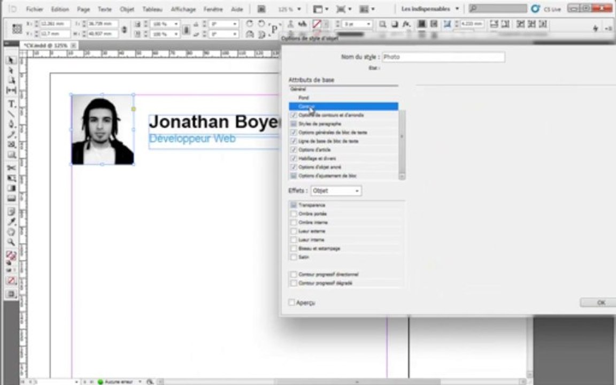
Task: Select the Gap tool
Action: pos(11,90)
